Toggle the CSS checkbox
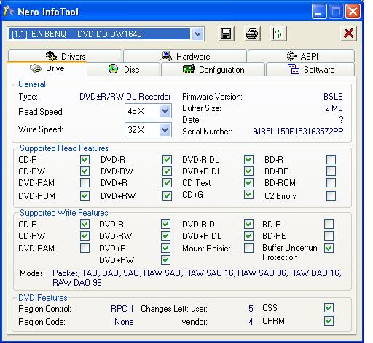This screenshot has height=343, width=373. pos(329,308)
